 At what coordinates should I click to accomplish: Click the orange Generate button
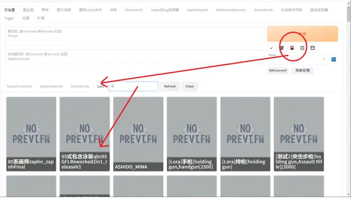[303, 34]
